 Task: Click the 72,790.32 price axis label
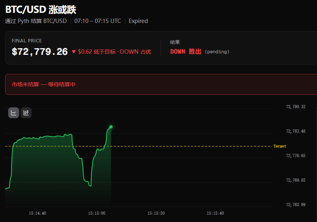coord(296,107)
